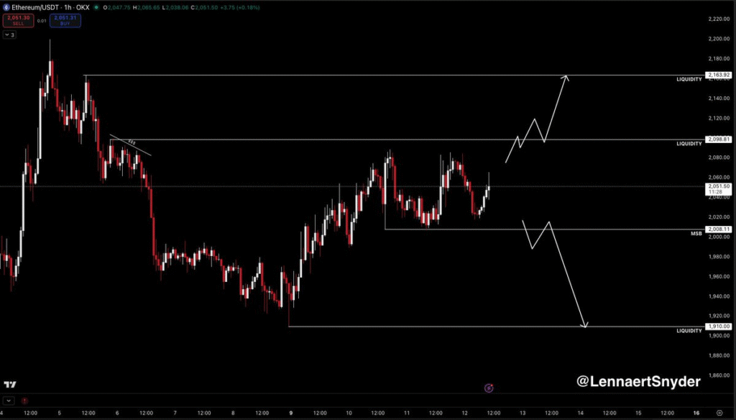
Task: Click the purple lightning event marker
Action: pos(489,388)
